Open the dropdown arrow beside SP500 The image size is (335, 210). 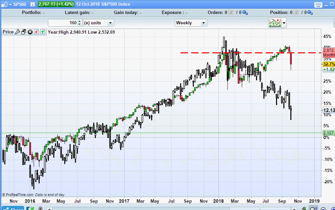tap(10, 4)
